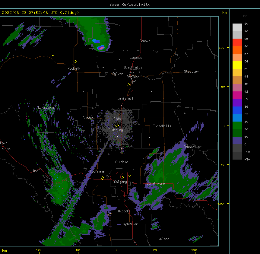260x254 pixels.
Task: Click the Calgary city label
Action: 120,182
